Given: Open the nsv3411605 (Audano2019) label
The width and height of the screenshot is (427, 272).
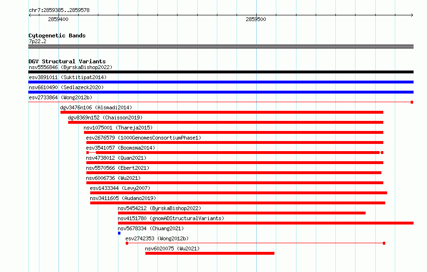Looking at the screenshot, I should click(123, 198).
